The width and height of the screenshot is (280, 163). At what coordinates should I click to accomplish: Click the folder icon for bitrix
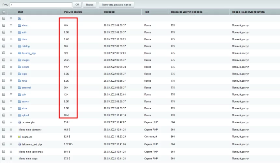pos(20,39)
